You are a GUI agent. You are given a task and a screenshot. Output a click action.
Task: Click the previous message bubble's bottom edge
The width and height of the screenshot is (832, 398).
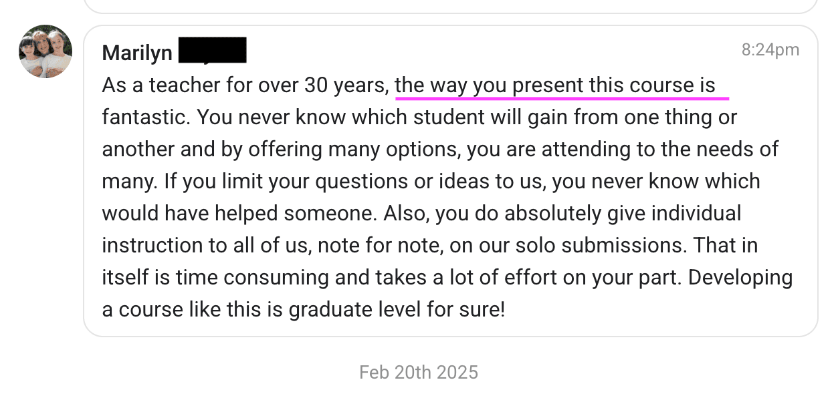(x=451, y=12)
